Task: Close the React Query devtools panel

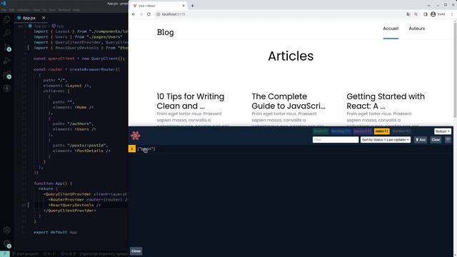Action: pos(136,251)
